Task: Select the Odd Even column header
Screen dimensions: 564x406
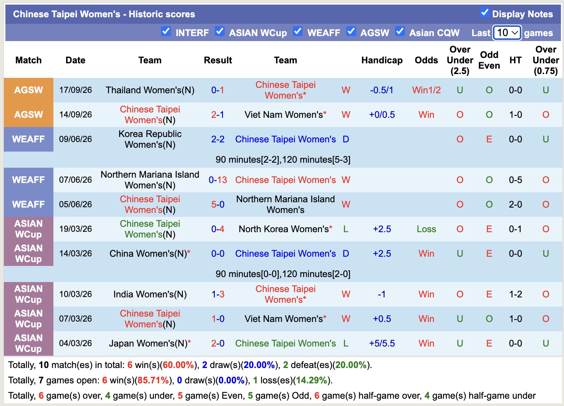Action: pyautogui.click(x=489, y=60)
